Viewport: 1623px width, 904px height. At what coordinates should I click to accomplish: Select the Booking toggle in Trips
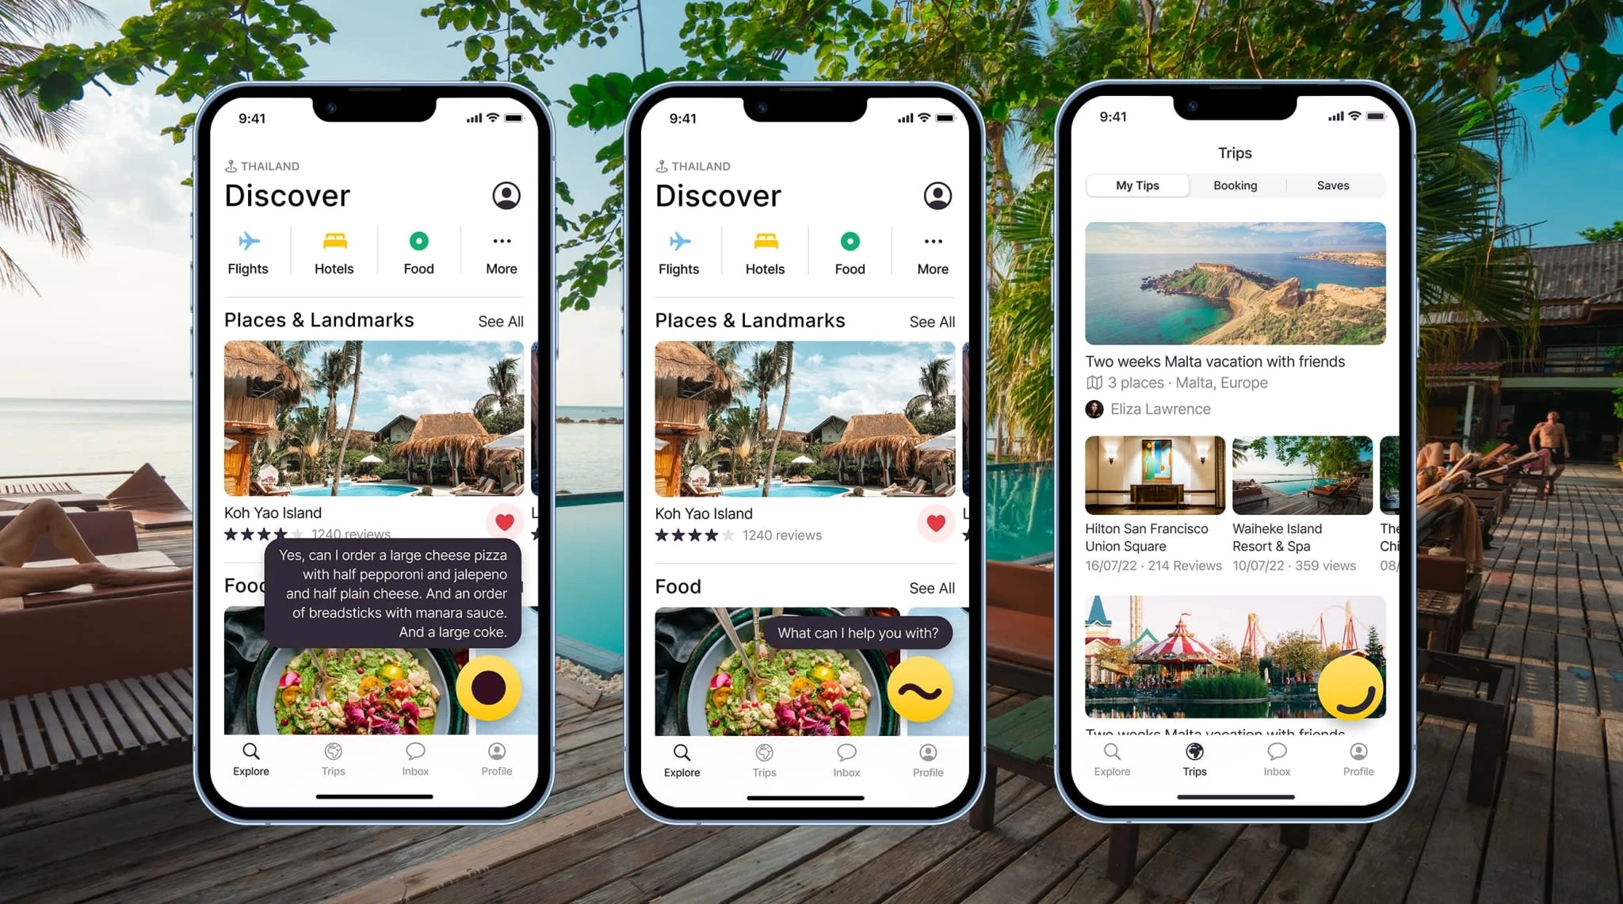click(x=1235, y=185)
